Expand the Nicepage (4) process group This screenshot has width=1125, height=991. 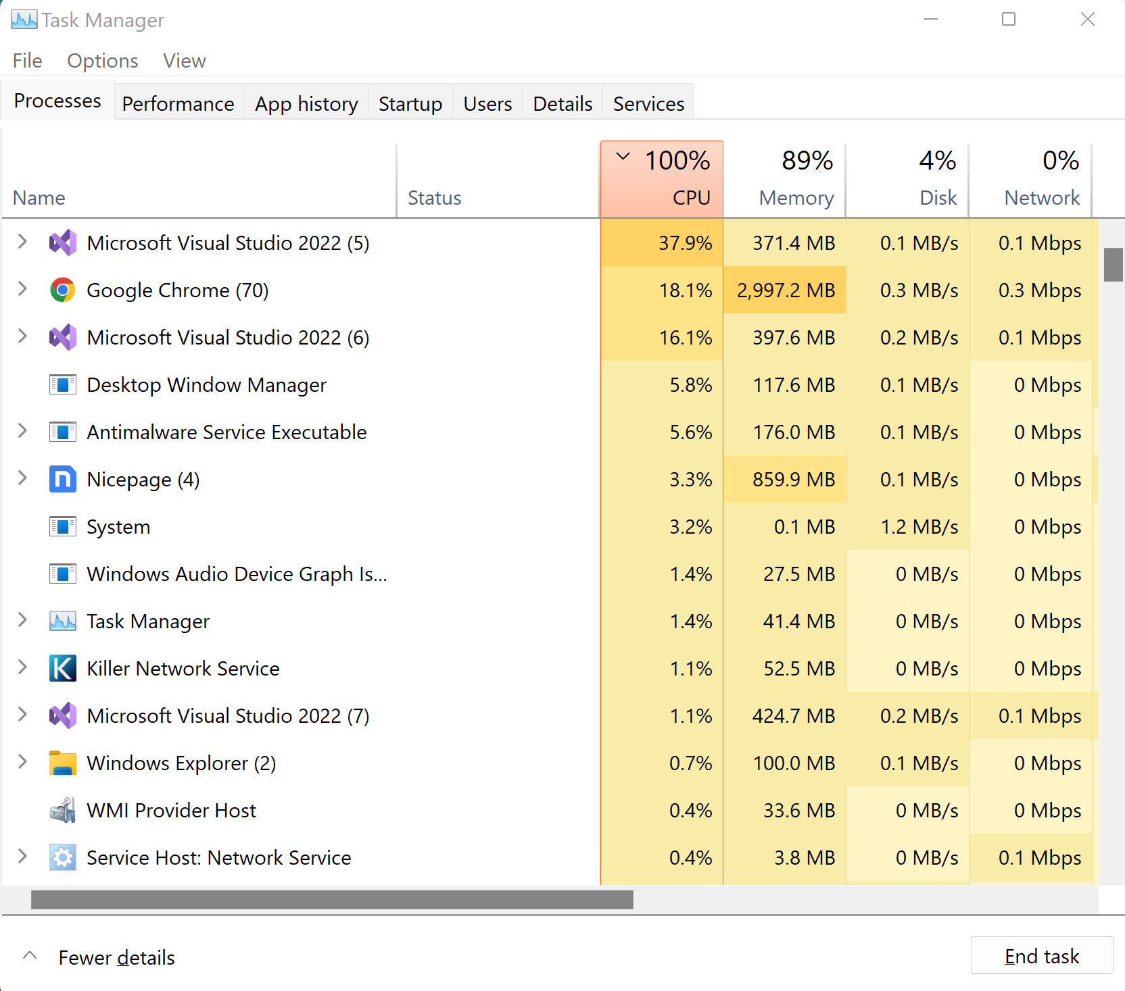coord(22,478)
